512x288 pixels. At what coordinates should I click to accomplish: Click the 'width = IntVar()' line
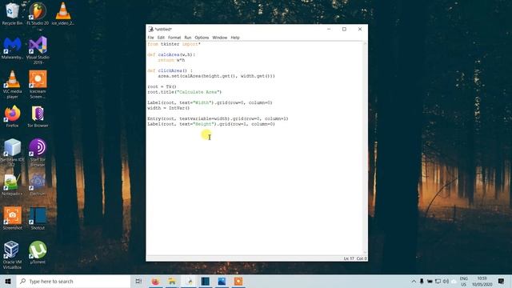tap(169, 108)
